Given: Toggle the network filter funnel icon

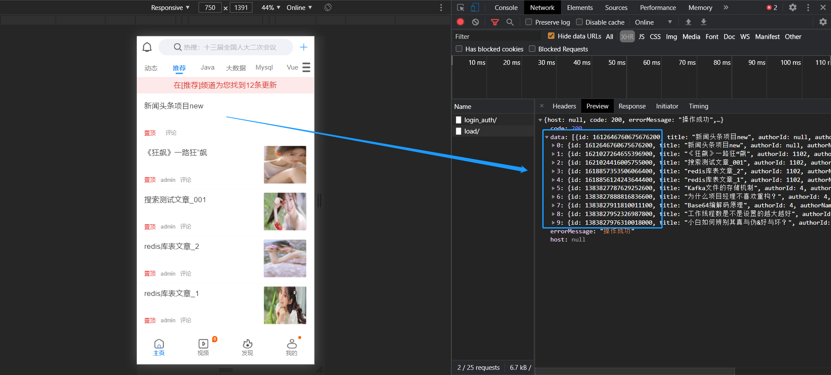Looking at the screenshot, I should pyautogui.click(x=495, y=22).
